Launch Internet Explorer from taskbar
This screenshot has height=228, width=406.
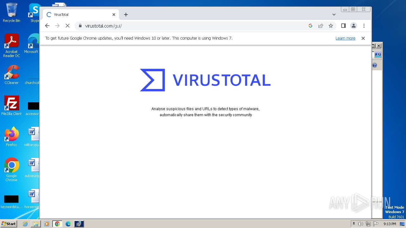click(x=25, y=224)
